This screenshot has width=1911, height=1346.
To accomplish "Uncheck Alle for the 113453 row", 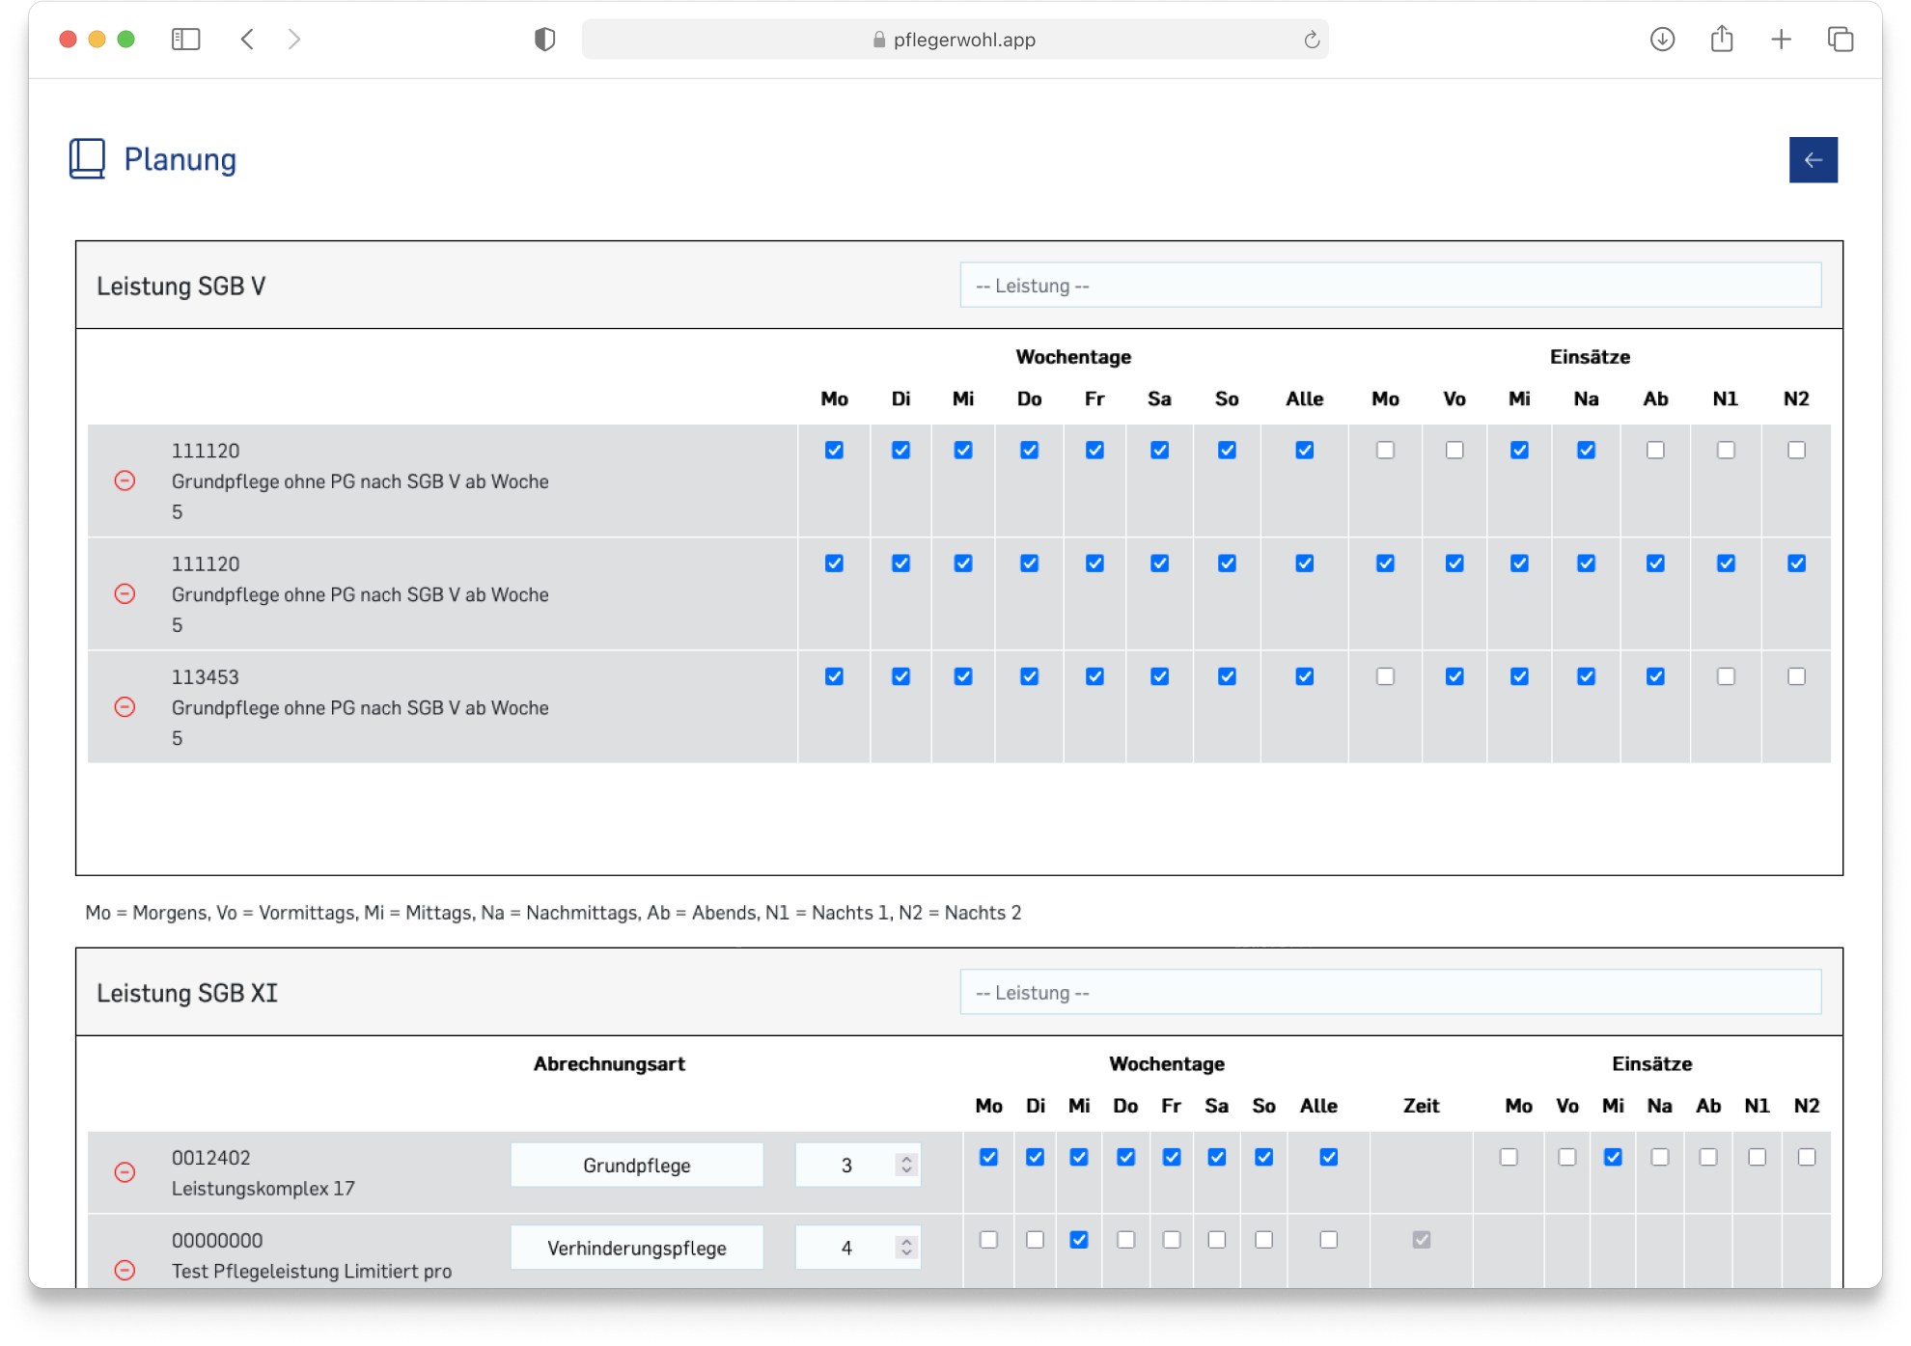I will pos(1304,676).
